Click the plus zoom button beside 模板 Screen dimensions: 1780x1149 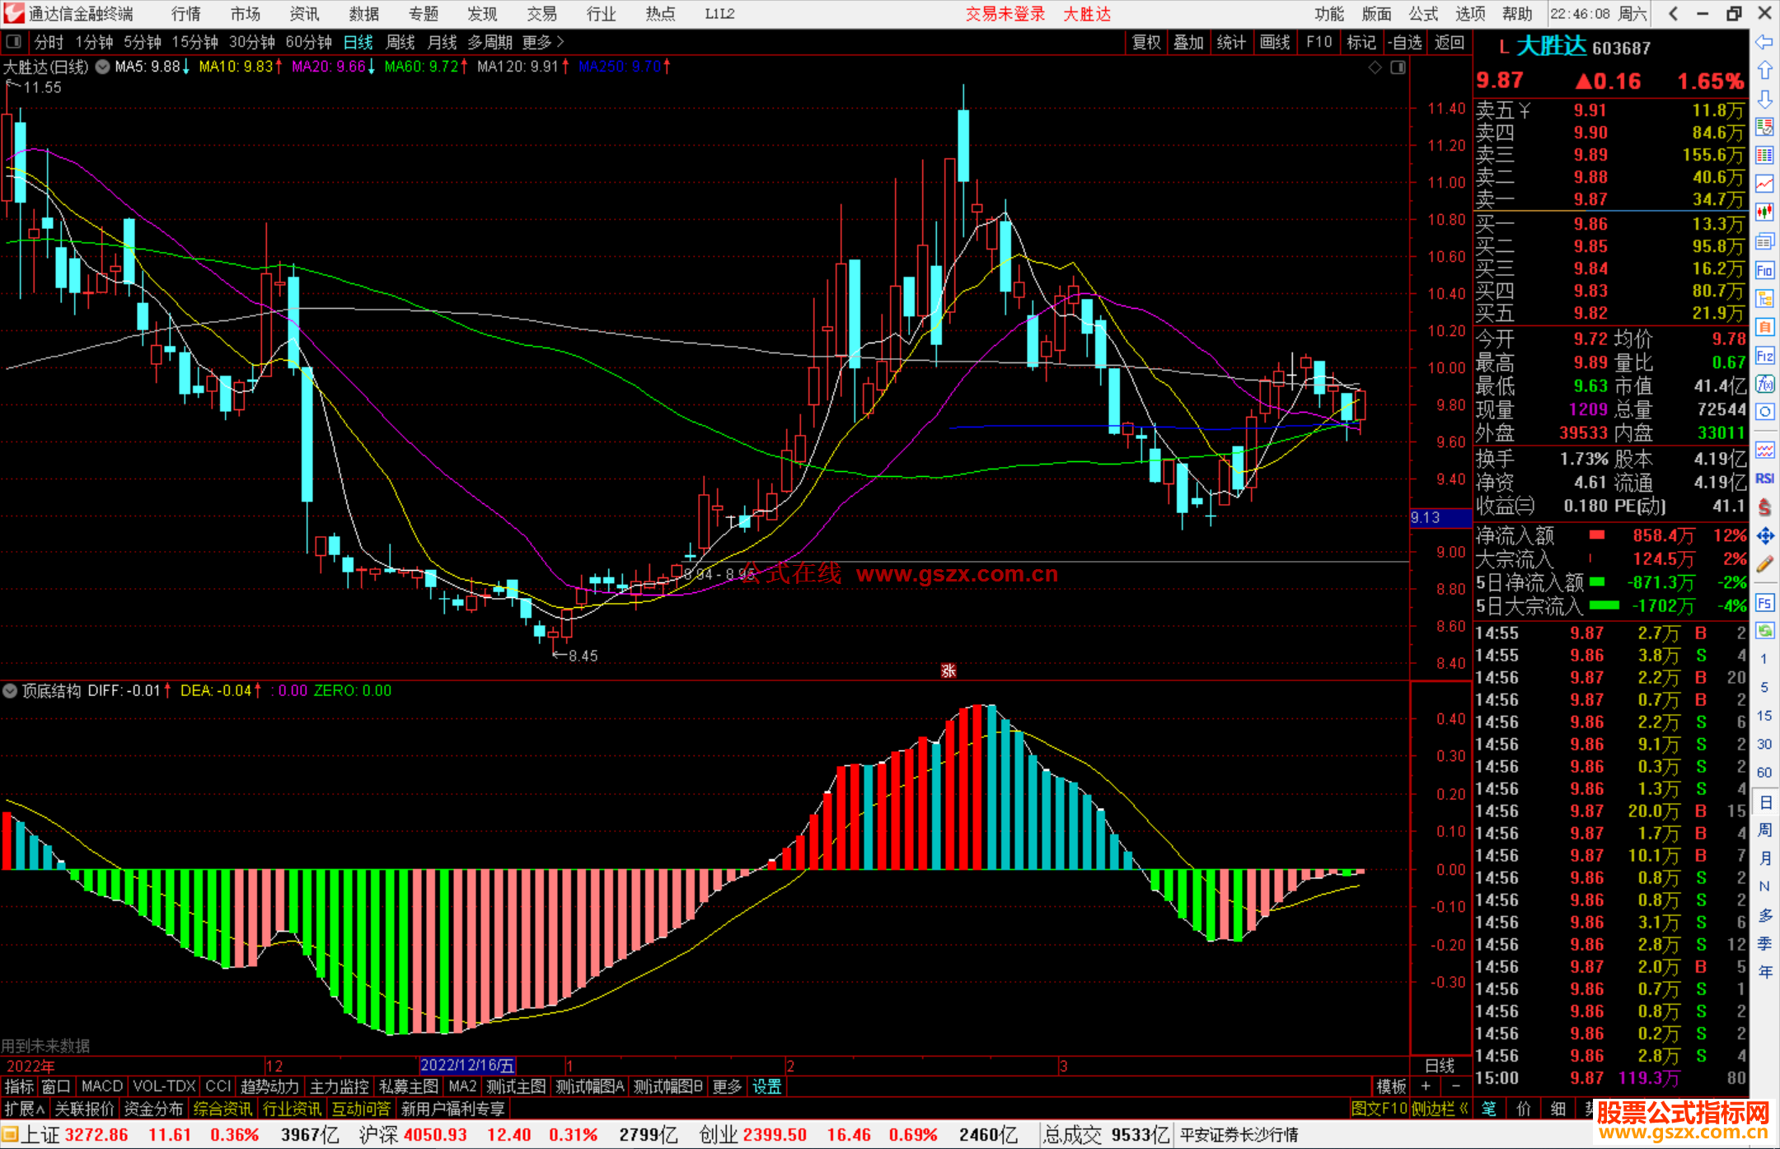point(1426,1086)
